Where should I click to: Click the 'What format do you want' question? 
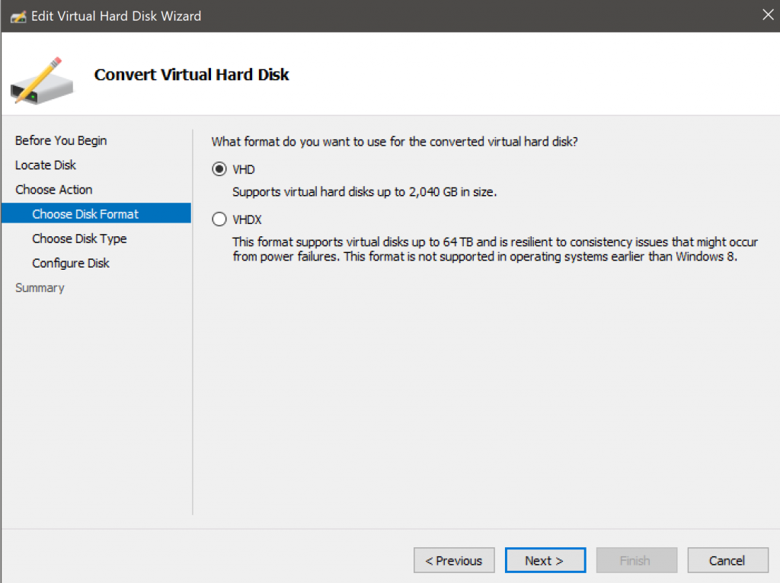[395, 142]
